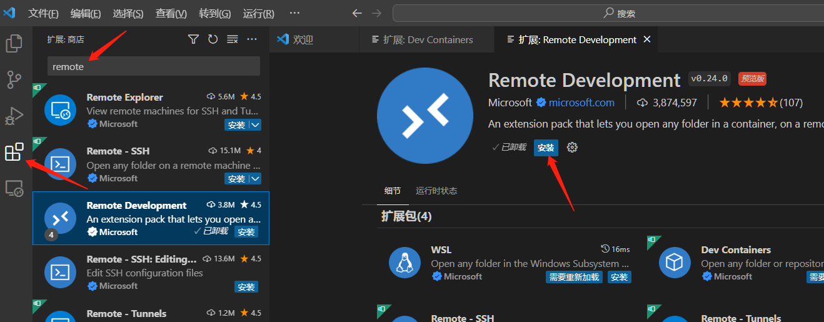This screenshot has width=824, height=322.
Task: Clear extension search results icon
Action: pos(233,39)
